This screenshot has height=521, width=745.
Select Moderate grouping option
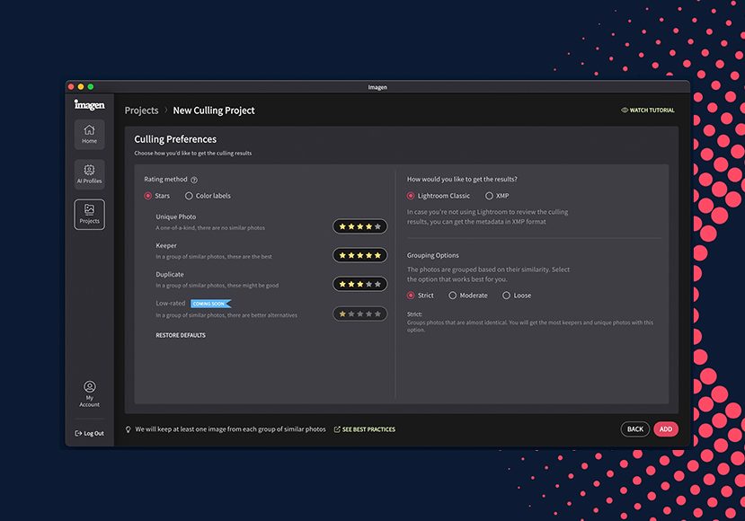[x=452, y=296]
